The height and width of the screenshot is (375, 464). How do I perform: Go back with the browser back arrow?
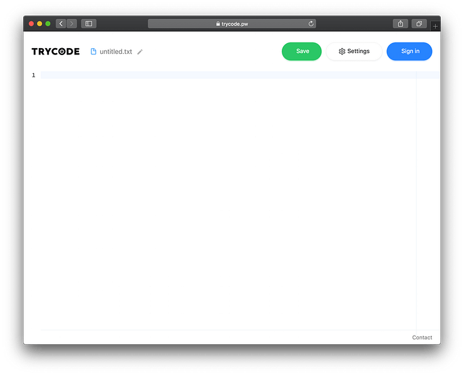[61, 24]
